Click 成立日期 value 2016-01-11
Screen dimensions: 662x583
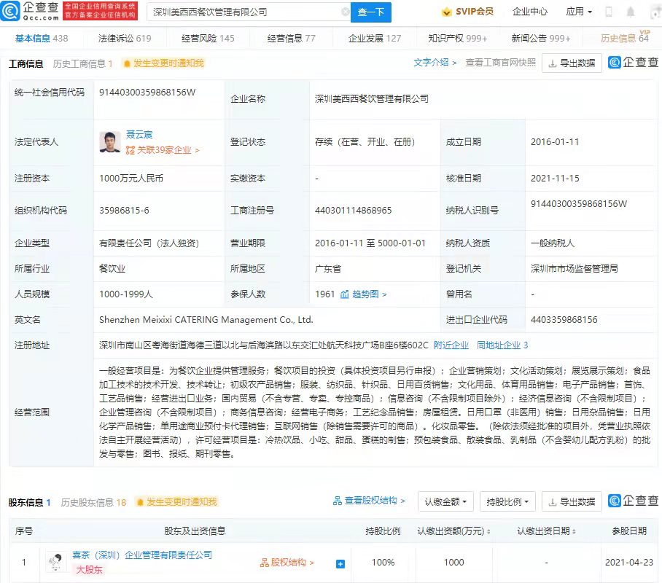coord(555,142)
